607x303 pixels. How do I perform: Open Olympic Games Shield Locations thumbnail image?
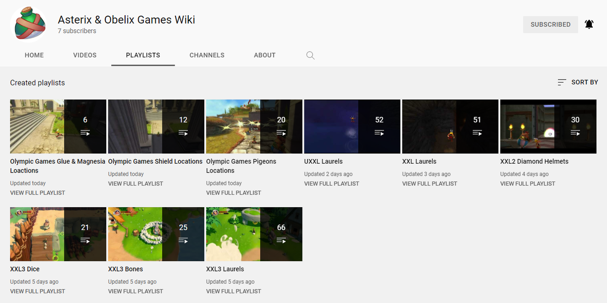tap(156, 127)
